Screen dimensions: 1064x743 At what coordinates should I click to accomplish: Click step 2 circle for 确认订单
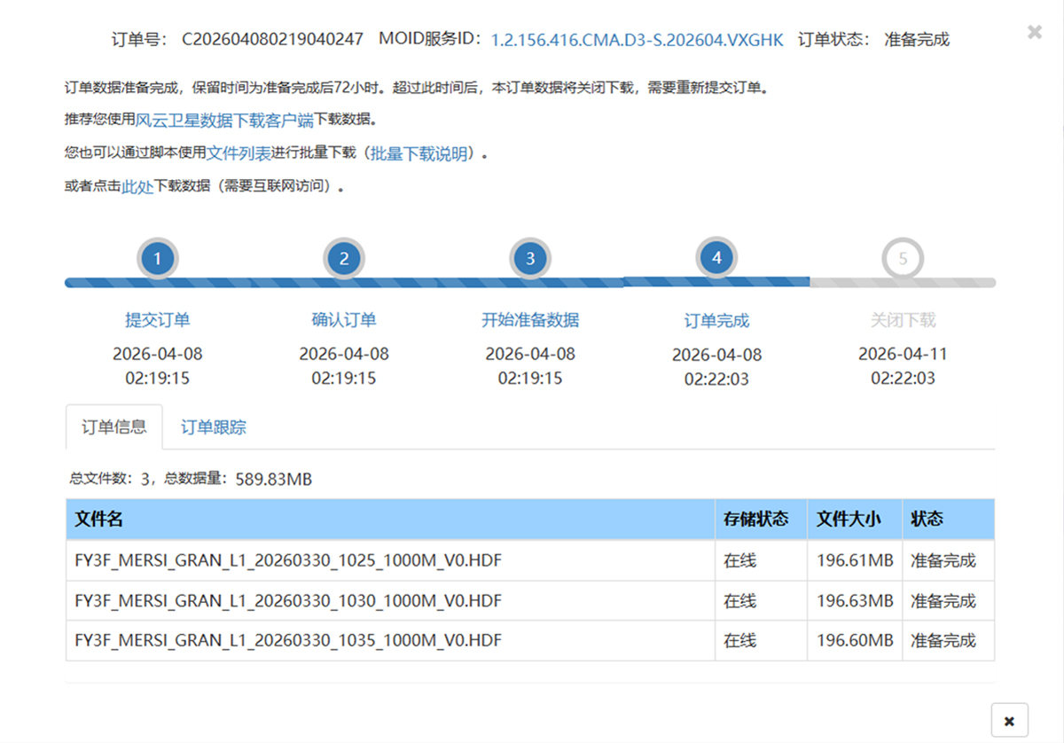tap(344, 260)
